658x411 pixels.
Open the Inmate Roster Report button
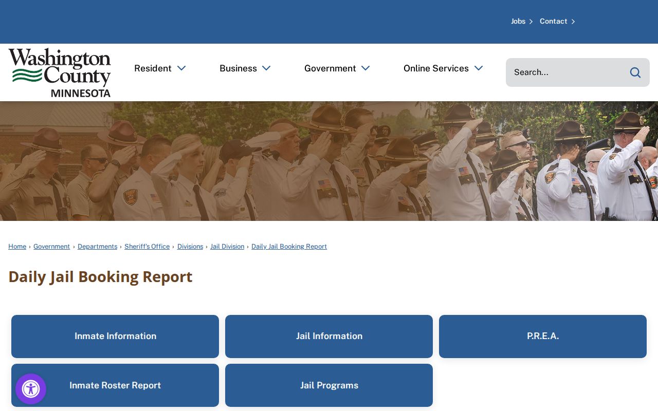115,385
